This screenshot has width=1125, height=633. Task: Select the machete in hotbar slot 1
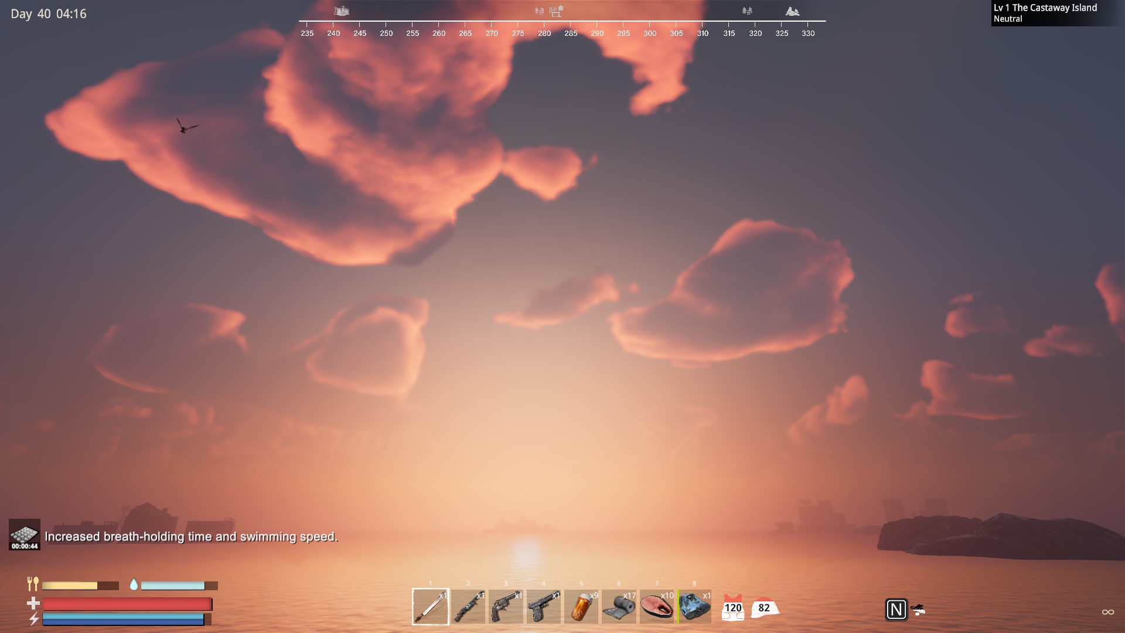[430, 607]
